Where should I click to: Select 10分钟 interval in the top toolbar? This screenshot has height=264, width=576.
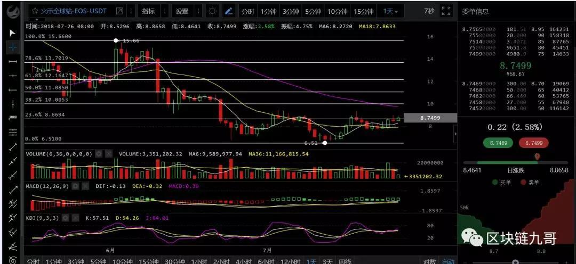tap(337, 11)
